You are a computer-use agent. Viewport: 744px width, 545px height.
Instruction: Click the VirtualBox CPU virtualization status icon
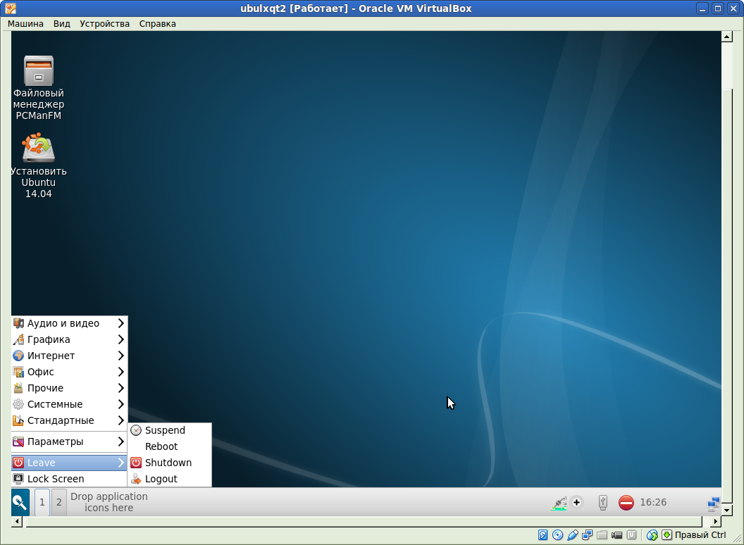point(631,535)
